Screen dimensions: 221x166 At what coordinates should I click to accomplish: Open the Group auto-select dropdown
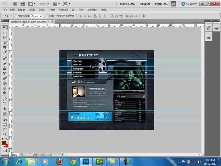coord(36,16)
